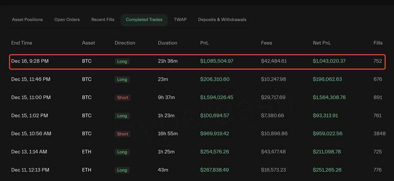Select the Short badge in the 16h 55m trade
Screen dimensions: 394x181
[x=122, y=134]
